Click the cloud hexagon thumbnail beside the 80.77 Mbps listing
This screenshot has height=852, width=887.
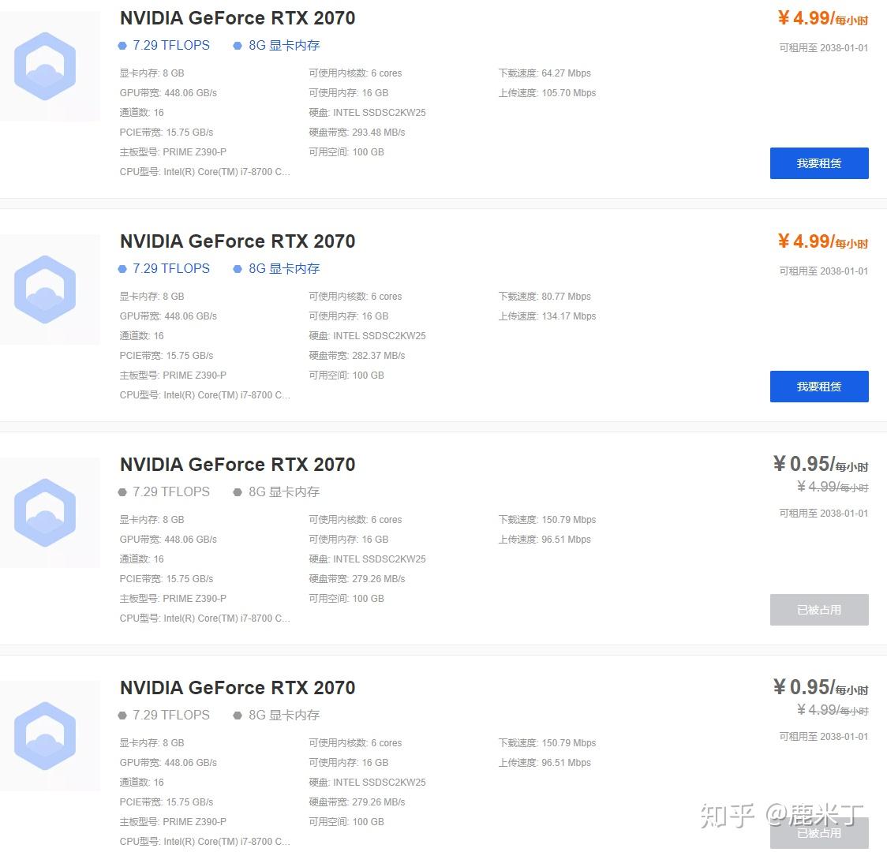45,290
